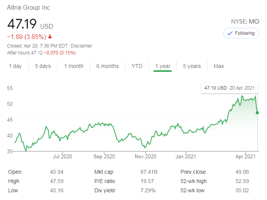This screenshot has height=200, width=267.
Task: Click the Apr 2021 axis label
Action: (x=245, y=156)
